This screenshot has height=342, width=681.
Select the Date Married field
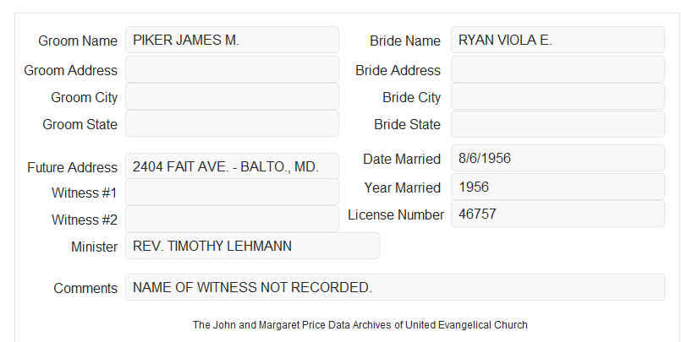coord(557,158)
